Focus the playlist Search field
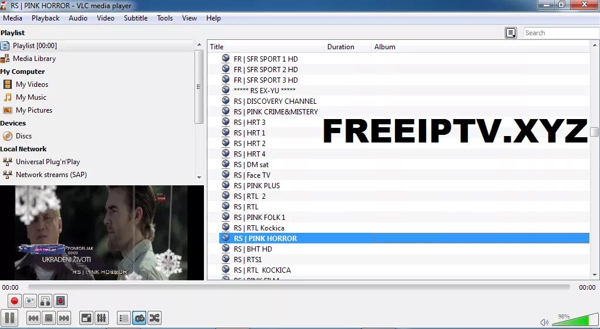The image size is (600, 329). [561, 33]
